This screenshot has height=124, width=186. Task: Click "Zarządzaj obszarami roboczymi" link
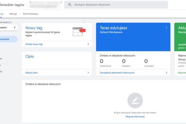pos(117,73)
